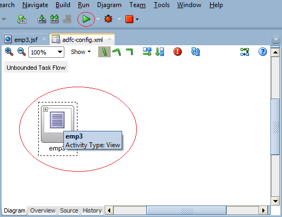Screen dimensions: 282x217
Task: Switch to the Source view tab
Action: tap(69, 210)
